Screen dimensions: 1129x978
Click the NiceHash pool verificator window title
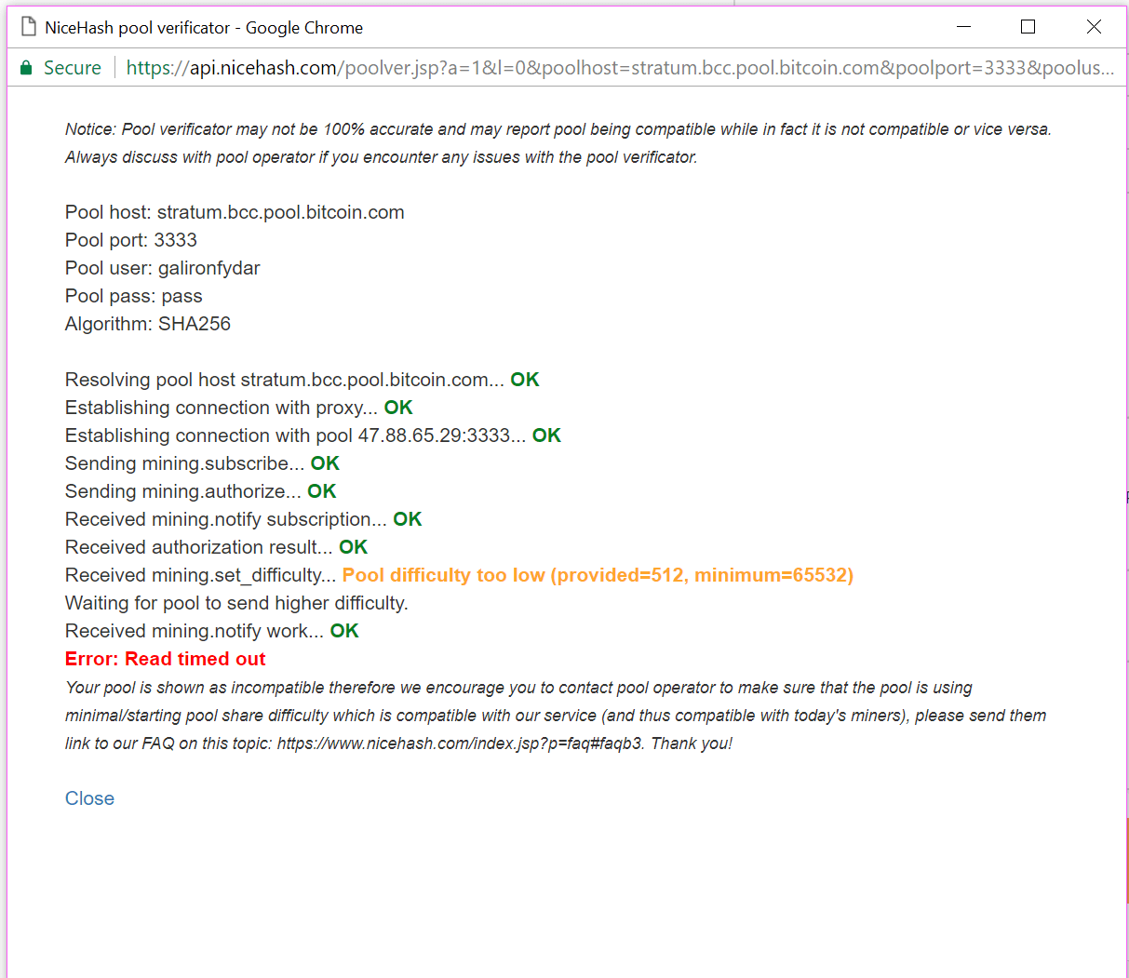pos(204,28)
